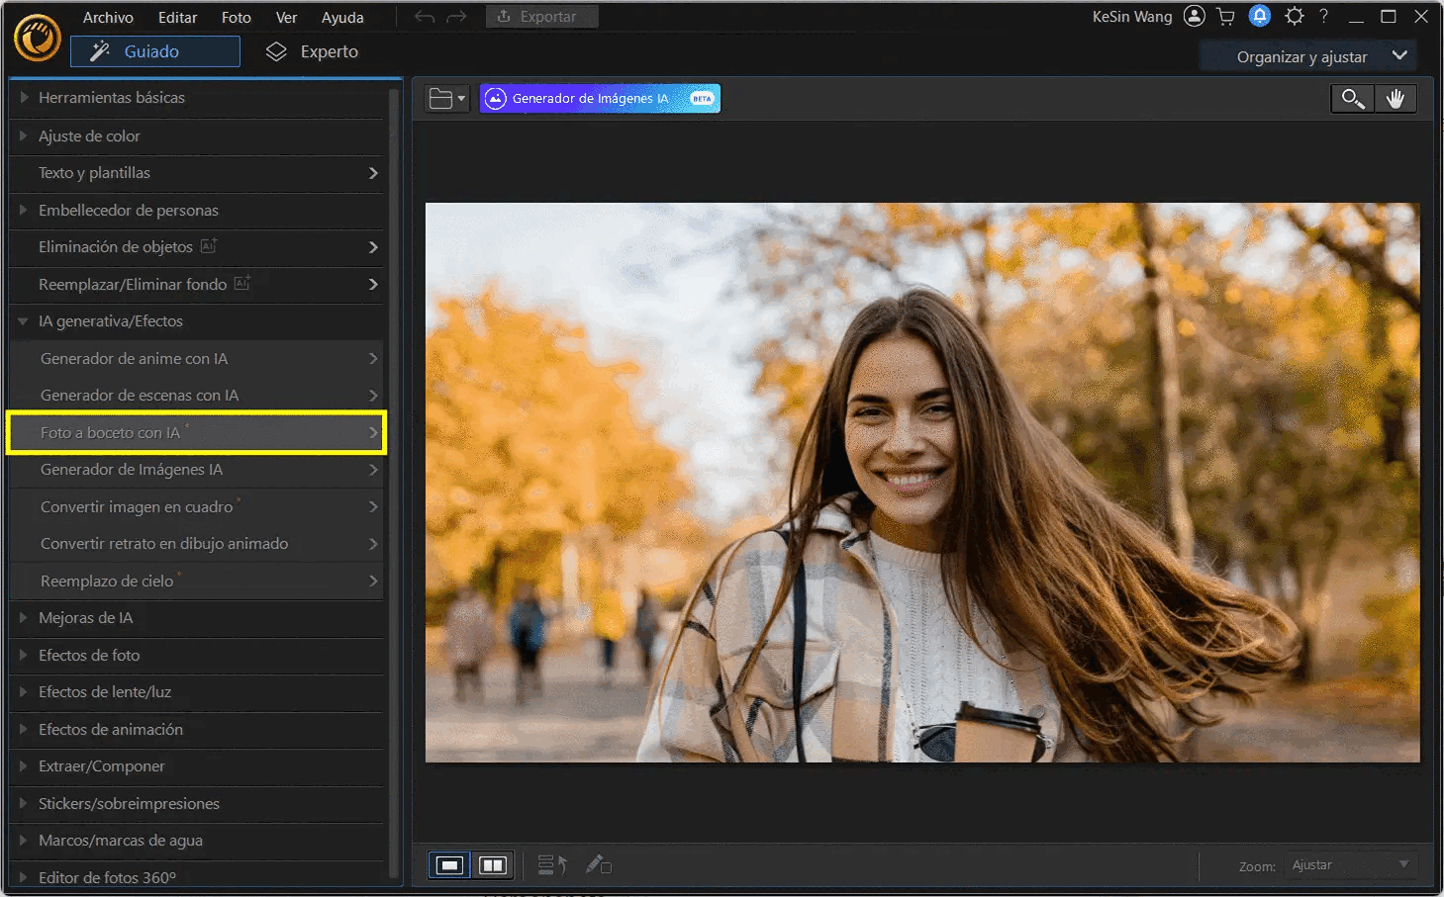Click the zoom magnifier tool icon
This screenshot has height=897, width=1444.
(x=1352, y=99)
